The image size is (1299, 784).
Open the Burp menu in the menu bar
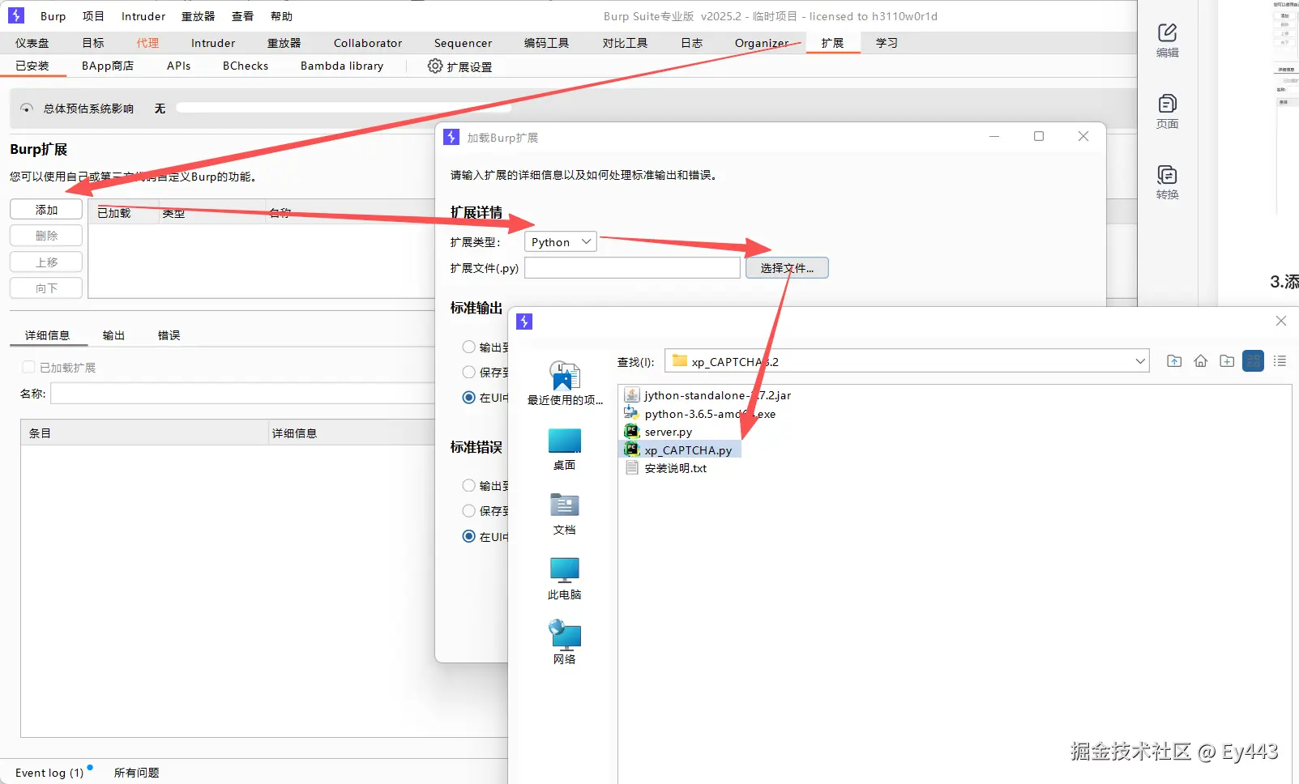click(53, 16)
